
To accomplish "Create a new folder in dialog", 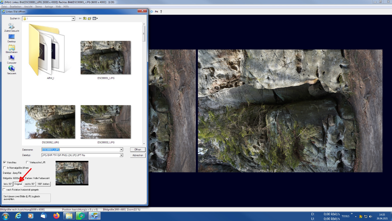I will click(x=89, y=18).
